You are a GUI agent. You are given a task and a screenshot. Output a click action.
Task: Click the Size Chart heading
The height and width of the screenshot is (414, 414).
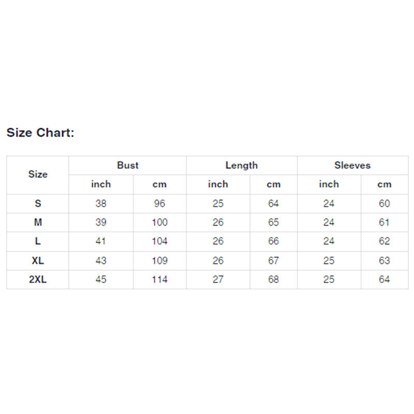[x=40, y=132]
